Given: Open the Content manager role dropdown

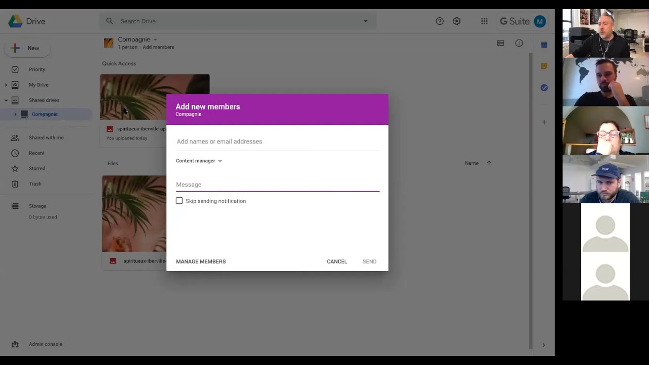Looking at the screenshot, I should pos(199,161).
